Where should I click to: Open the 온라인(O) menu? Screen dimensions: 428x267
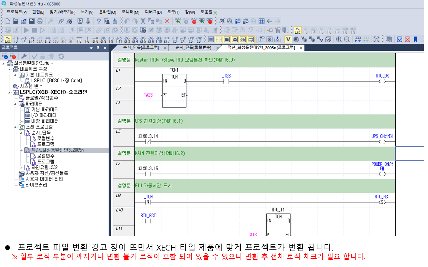[107, 12]
